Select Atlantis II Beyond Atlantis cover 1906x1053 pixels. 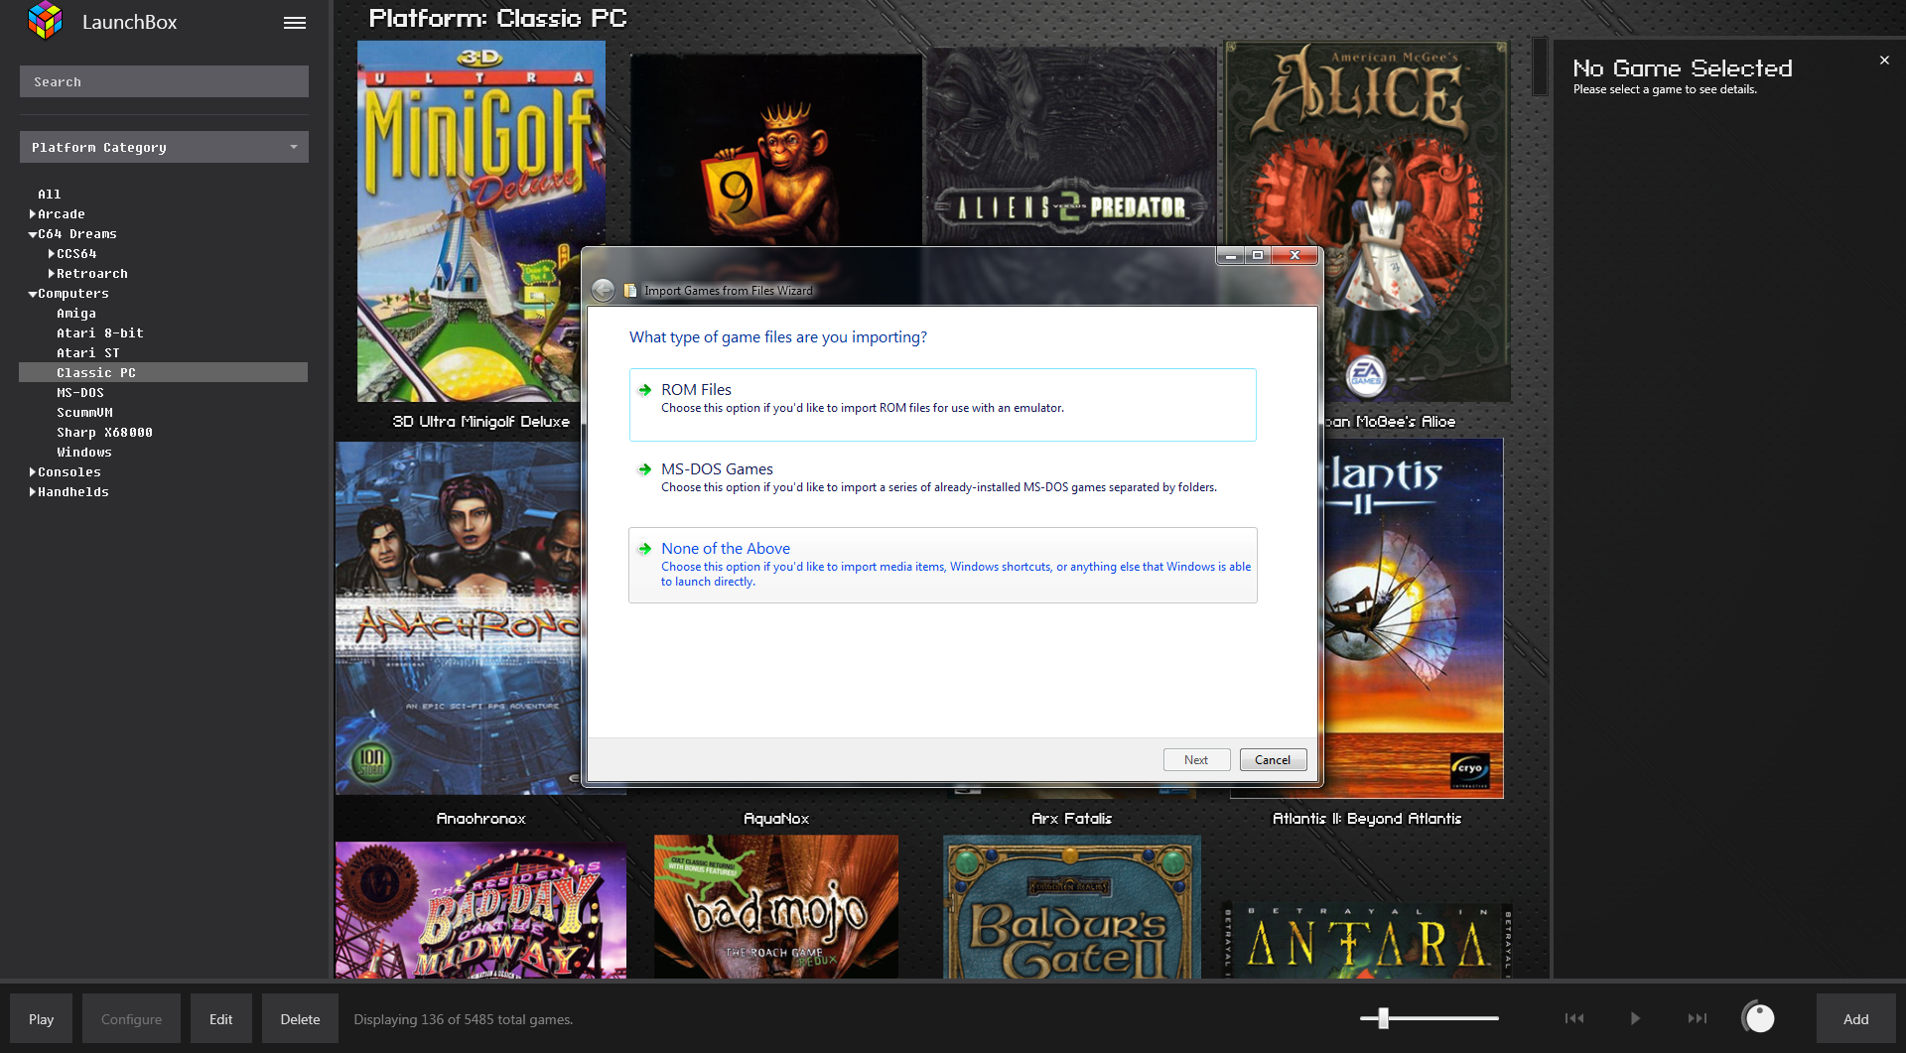tap(1413, 617)
